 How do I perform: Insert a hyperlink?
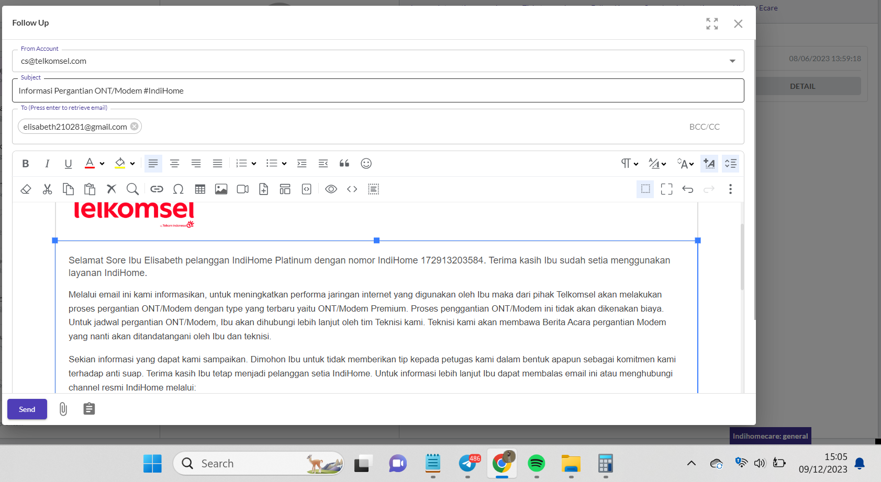tap(157, 189)
